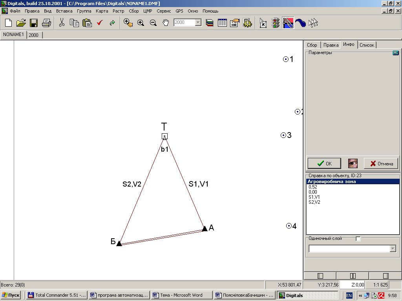This screenshot has width=402, height=301.
Task: Paste from clipboard icon
Action: pyautogui.click(x=87, y=23)
